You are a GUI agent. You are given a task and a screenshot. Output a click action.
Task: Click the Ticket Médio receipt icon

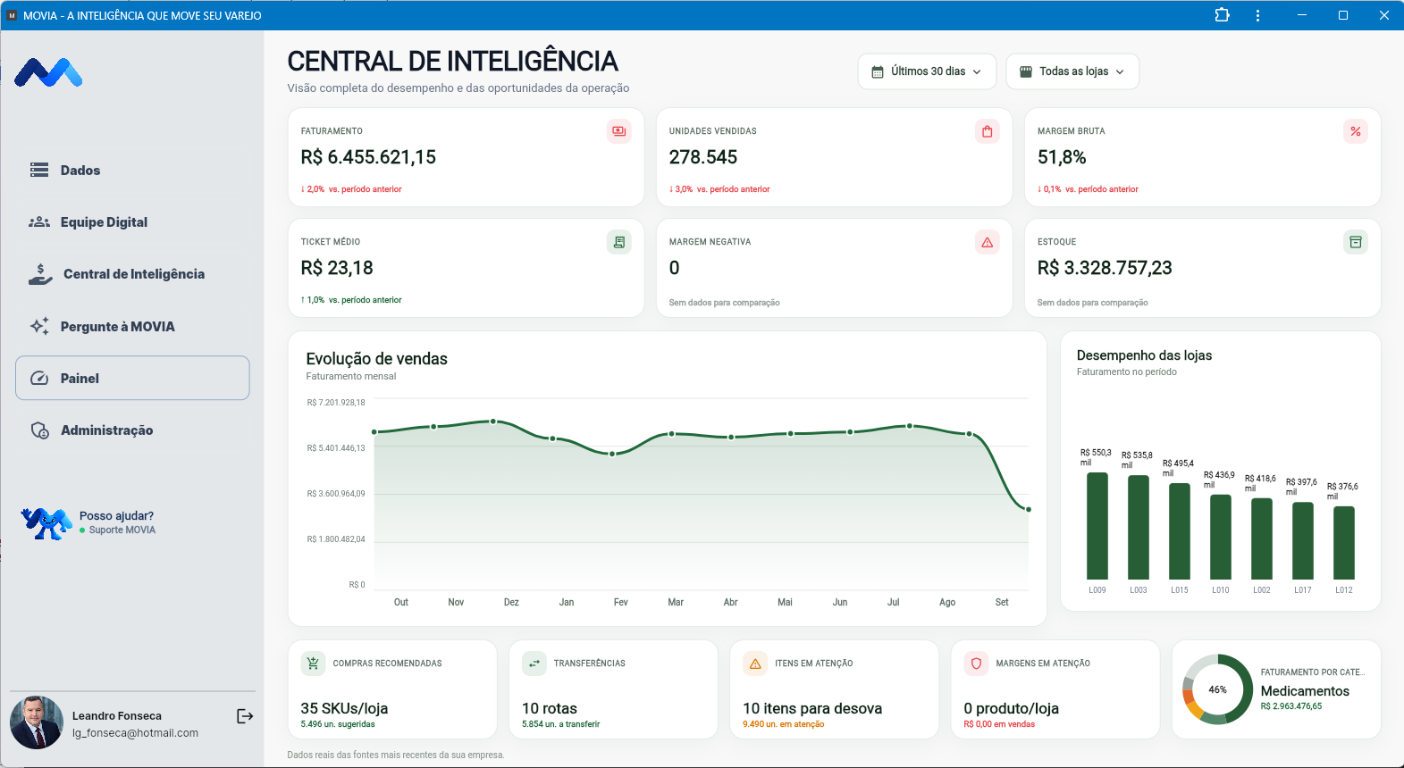click(x=619, y=242)
